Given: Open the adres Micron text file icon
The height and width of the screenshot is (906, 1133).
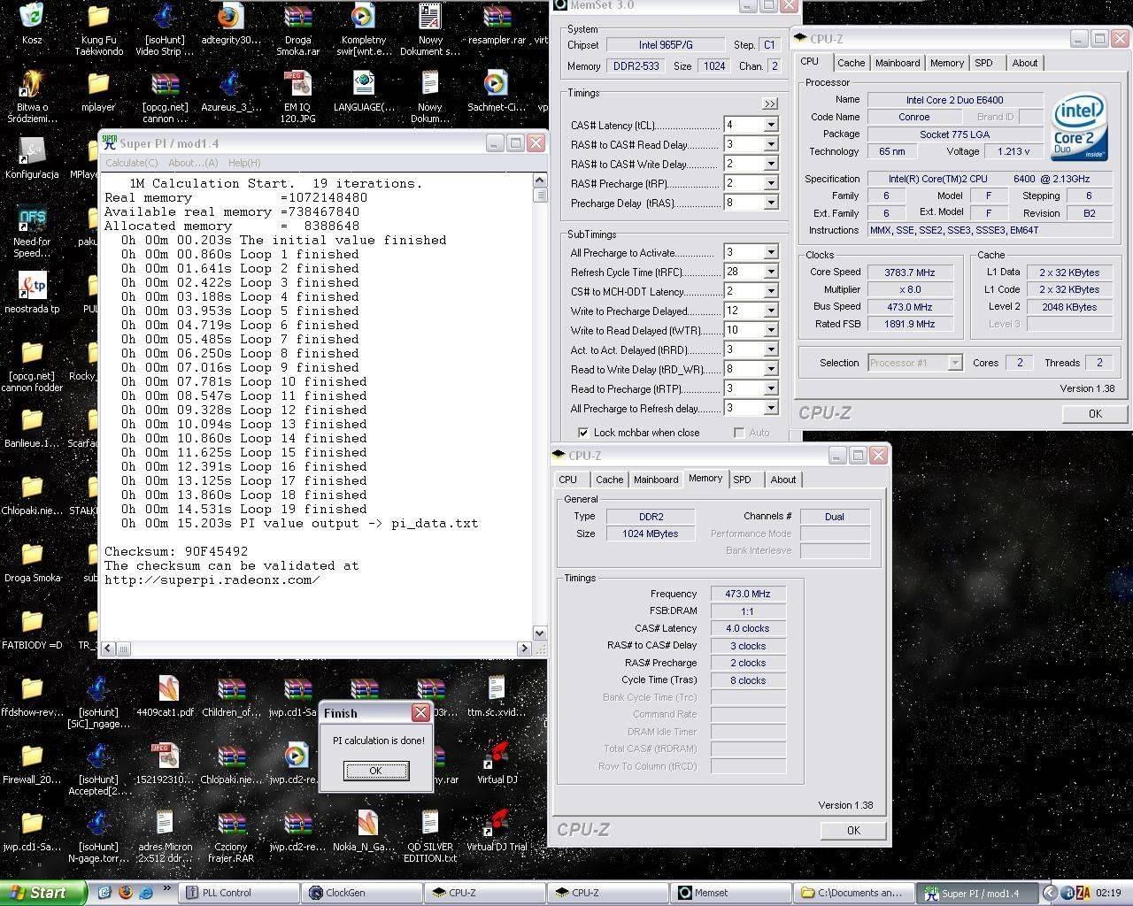Looking at the screenshot, I should [x=165, y=823].
